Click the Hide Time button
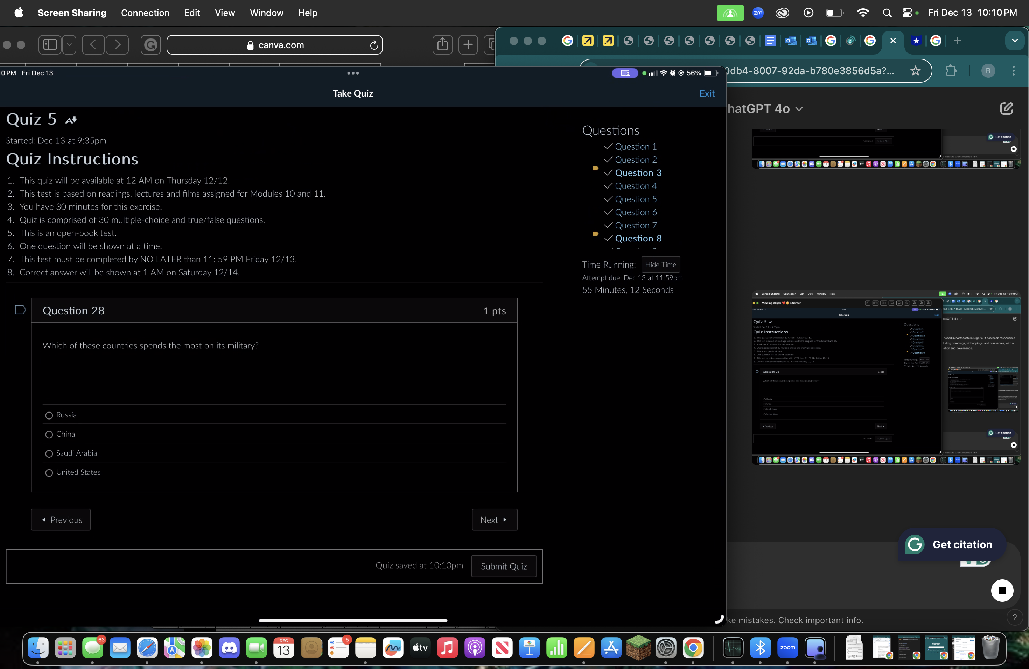 [660, 265]
